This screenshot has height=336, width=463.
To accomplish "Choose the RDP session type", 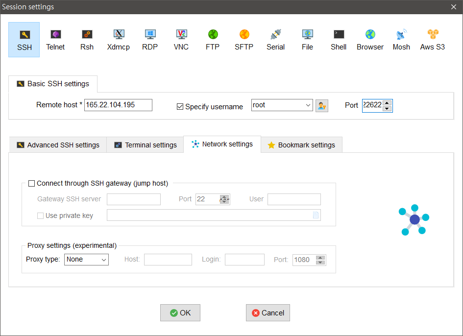I will coord(150,40).
